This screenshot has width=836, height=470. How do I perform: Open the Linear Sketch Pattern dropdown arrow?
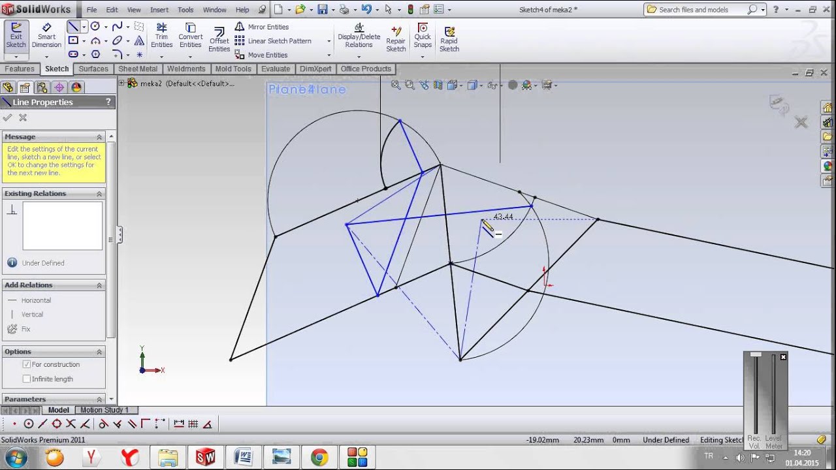[329, 41]
